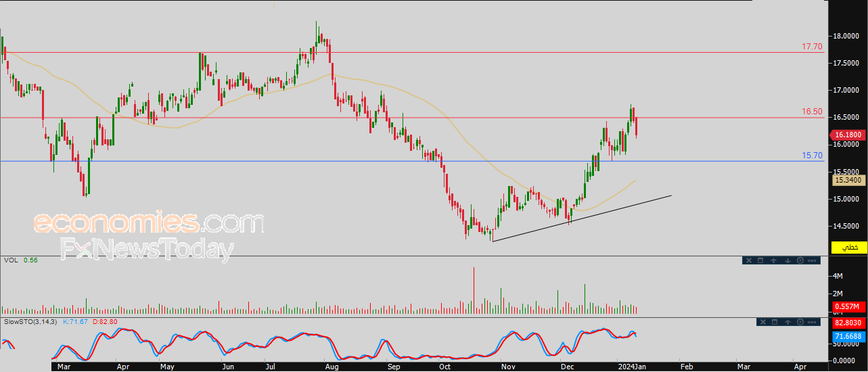
Task: Click the 17.70 resistance level label
Action: click(x=812, y=47)
